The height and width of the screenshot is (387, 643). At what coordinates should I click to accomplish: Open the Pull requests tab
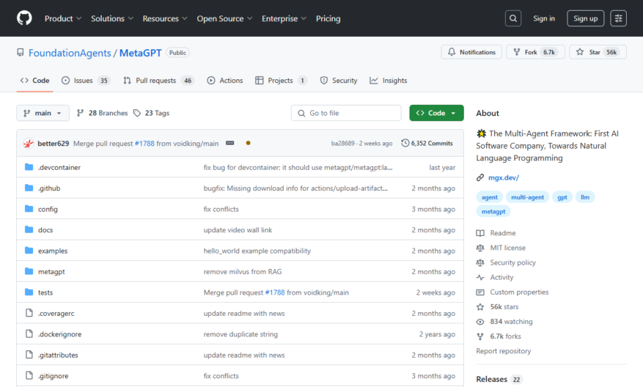coord(158,81)
